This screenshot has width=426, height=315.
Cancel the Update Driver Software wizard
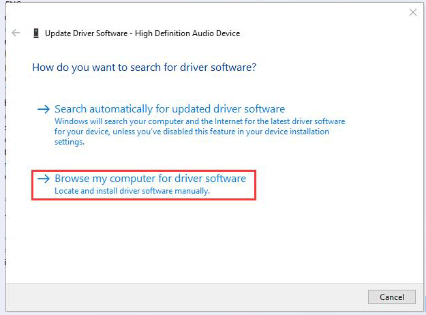click(x=391, y=297)
